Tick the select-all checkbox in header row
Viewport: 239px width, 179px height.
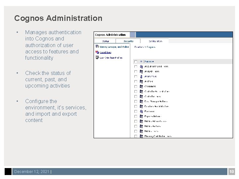point(136,62)
